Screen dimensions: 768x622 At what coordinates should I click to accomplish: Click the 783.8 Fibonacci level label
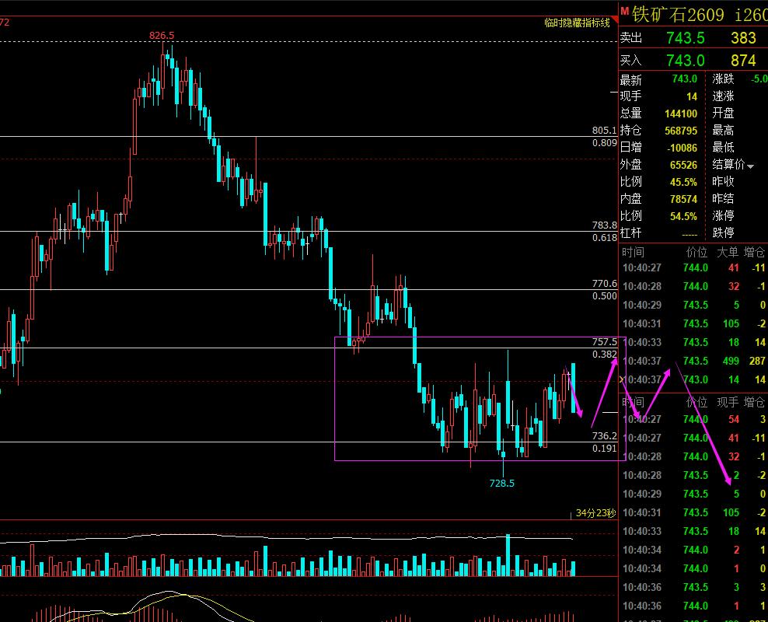point(605,225)
